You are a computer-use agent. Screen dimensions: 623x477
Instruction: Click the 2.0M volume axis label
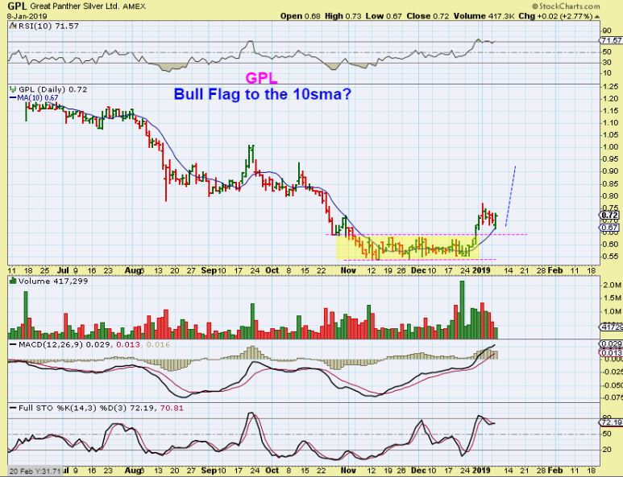pos(613,285)
